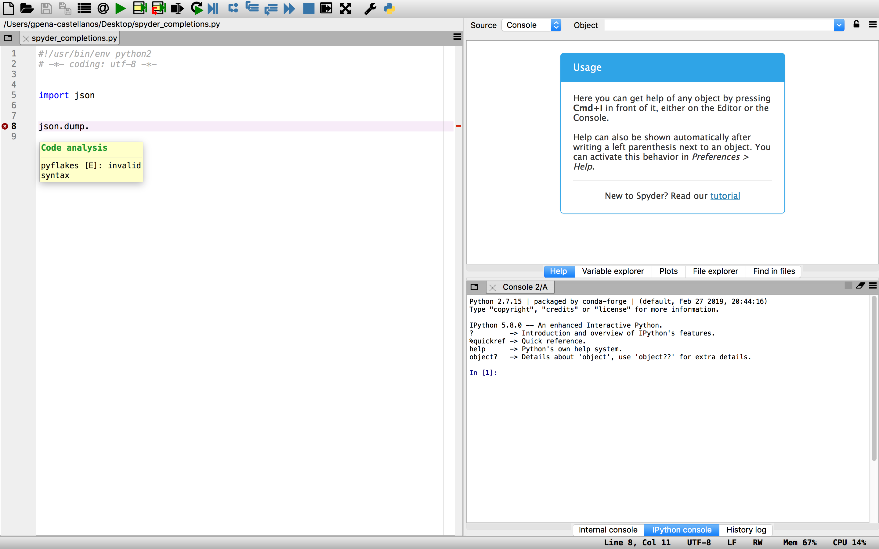Expand the Object combo box arrow
Viewport: 879px width, 549px height.
click(839, 25)
